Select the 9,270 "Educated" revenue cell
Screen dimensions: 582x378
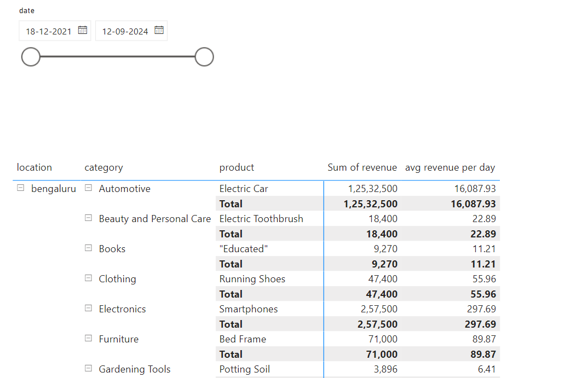pyautogui.click(x=385, y=249)
